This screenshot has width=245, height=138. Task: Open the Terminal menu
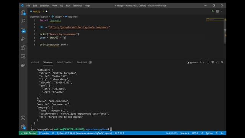point(77,6)
